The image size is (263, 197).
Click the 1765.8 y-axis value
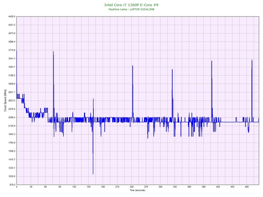[12, 143]
